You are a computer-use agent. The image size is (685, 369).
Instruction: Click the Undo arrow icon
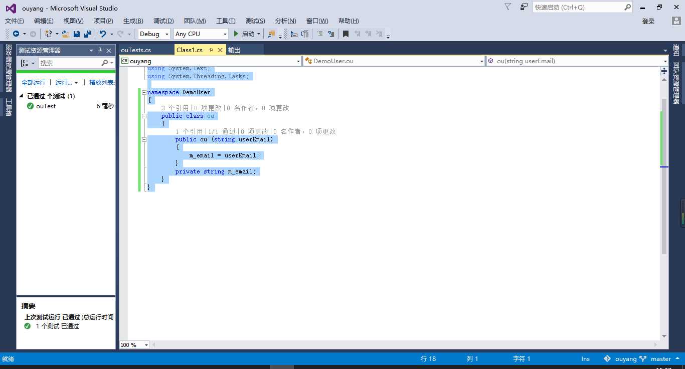coord(103,34)
